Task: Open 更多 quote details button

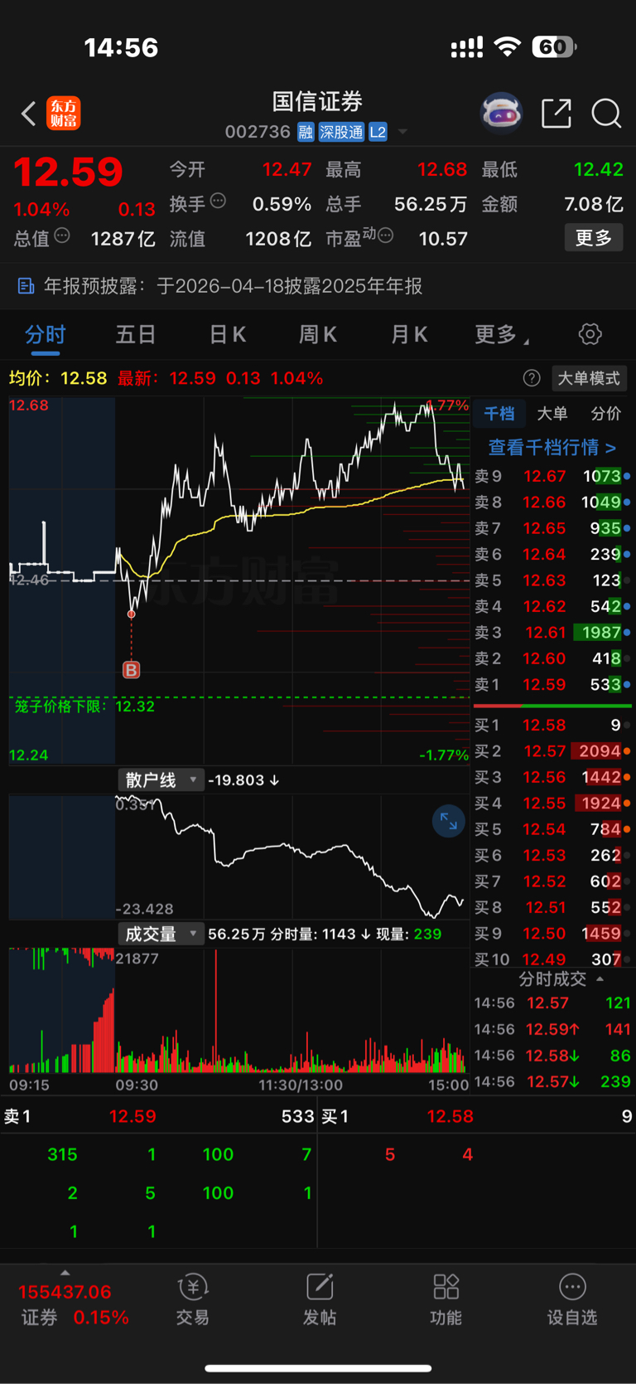Action: click(x=594, y=238)
